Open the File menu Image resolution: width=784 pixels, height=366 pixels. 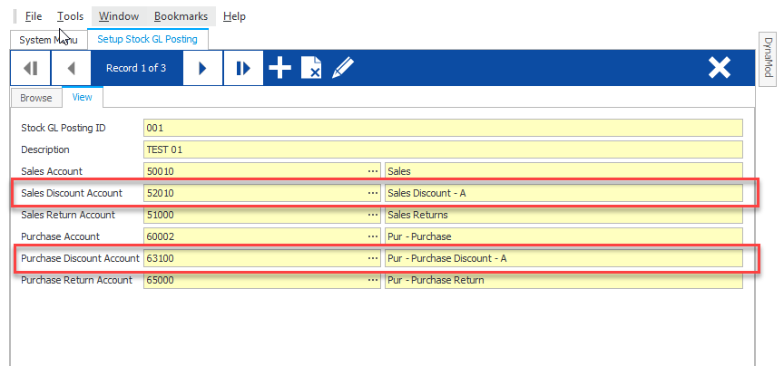[x=34, y=16]
